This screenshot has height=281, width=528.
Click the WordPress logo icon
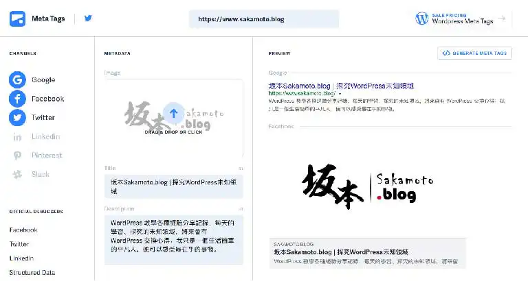(422, 19)
